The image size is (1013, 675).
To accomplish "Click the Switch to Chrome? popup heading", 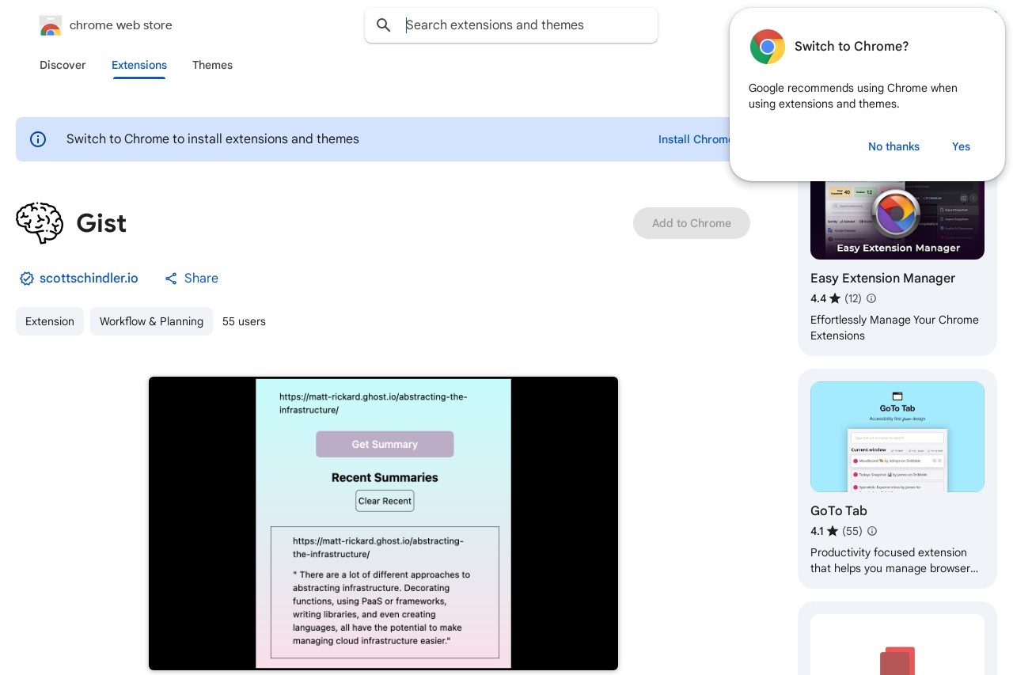I will coord(852,47).
